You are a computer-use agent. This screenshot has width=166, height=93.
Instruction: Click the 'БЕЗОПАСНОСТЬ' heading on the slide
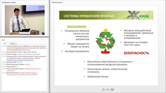(136, 53)
